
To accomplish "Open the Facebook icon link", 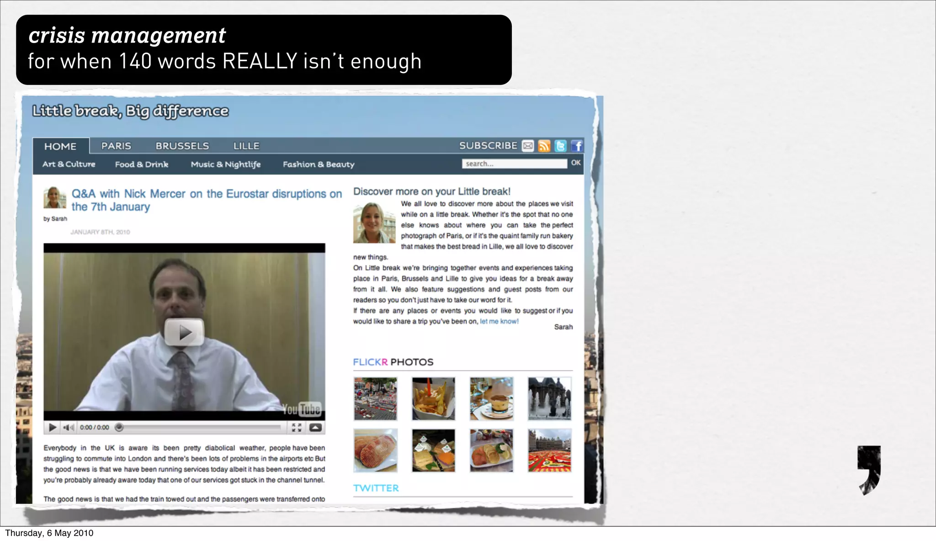I will coord(577,146).
